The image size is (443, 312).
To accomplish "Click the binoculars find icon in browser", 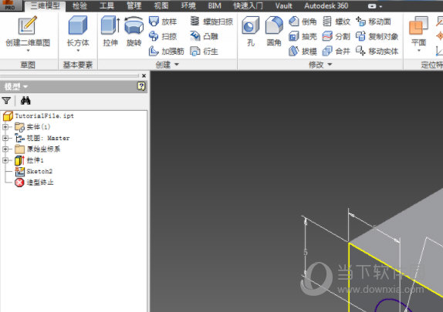I will [x=25, y=101].
